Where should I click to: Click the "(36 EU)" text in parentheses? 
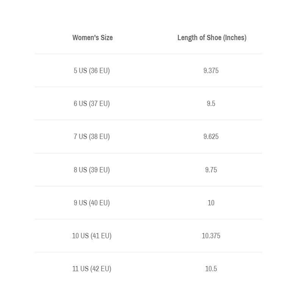[99, 70]
